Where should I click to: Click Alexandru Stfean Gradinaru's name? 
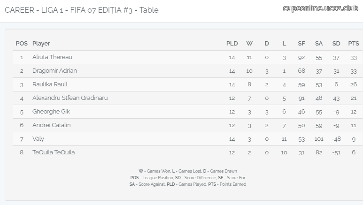(x=70, y=98)
